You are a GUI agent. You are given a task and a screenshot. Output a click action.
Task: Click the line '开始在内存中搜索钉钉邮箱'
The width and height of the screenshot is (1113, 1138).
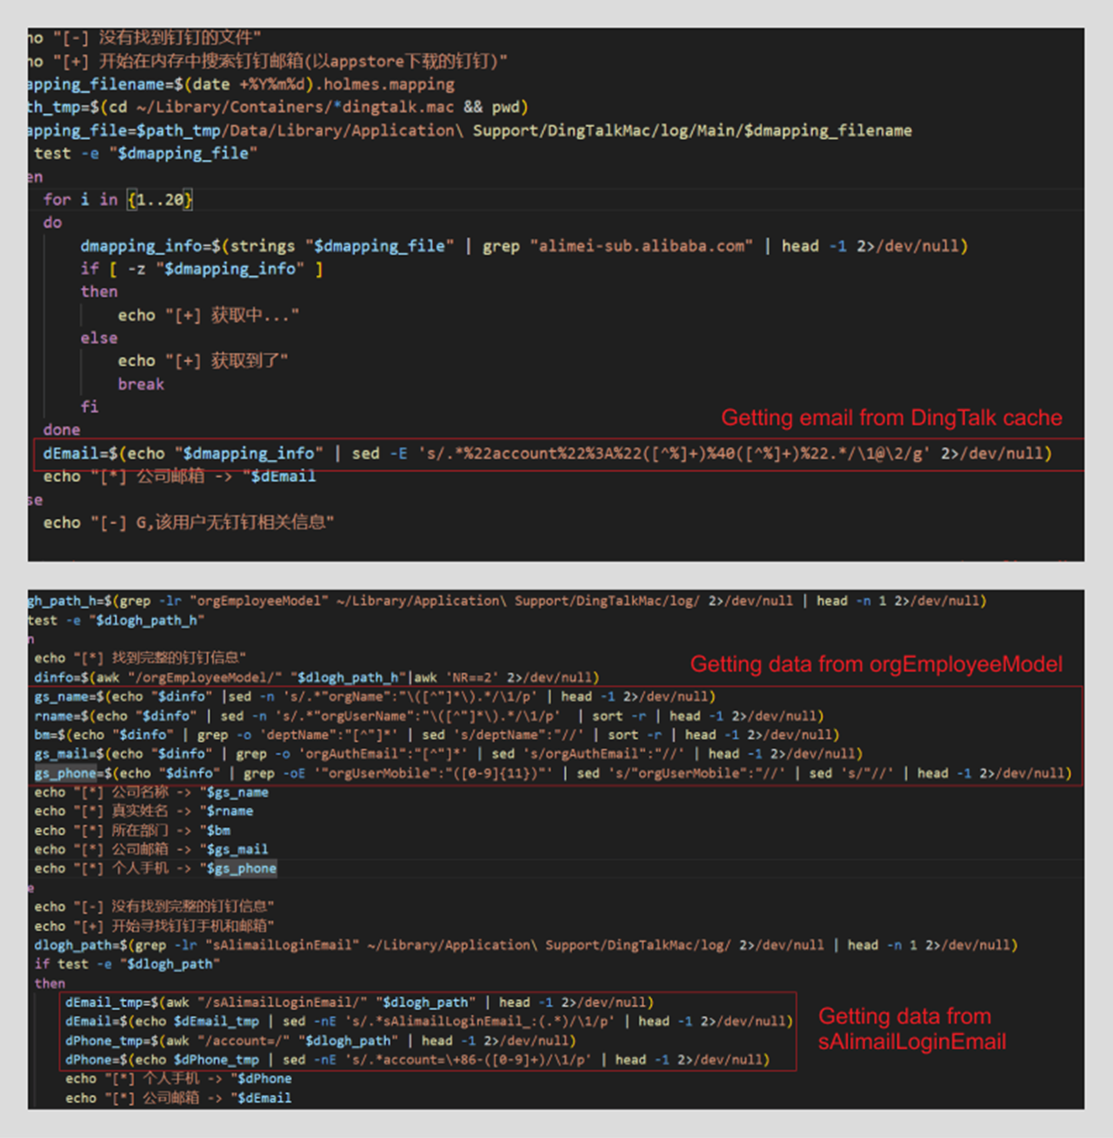tap(268, 61)
